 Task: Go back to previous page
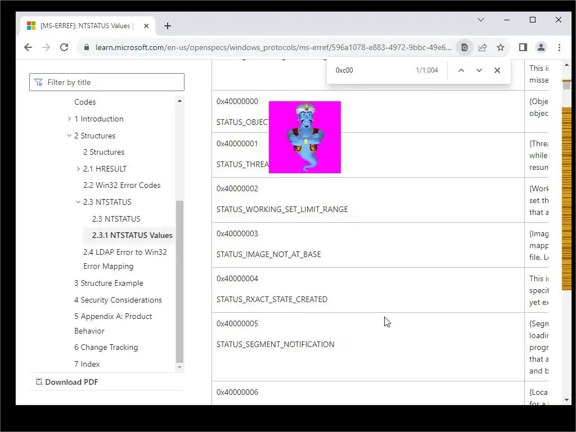(28, 47)
